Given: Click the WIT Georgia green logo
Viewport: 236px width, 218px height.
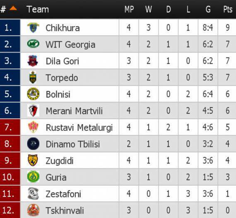Looking at the screenshot, I should [33, 44].
